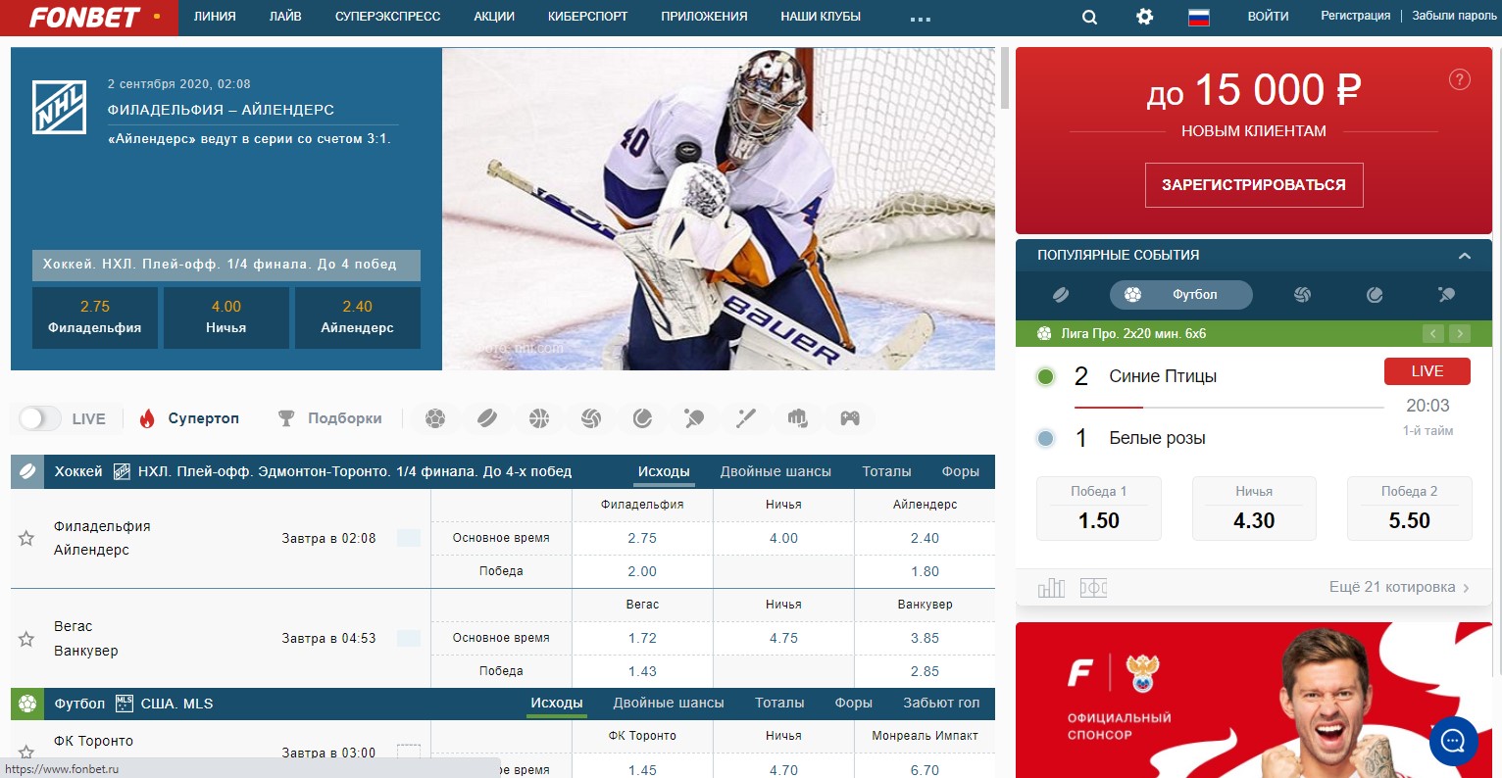1502x778 pixels.
Task: Expand the Ещё 21 котировка link
Action: [1399, 587]
